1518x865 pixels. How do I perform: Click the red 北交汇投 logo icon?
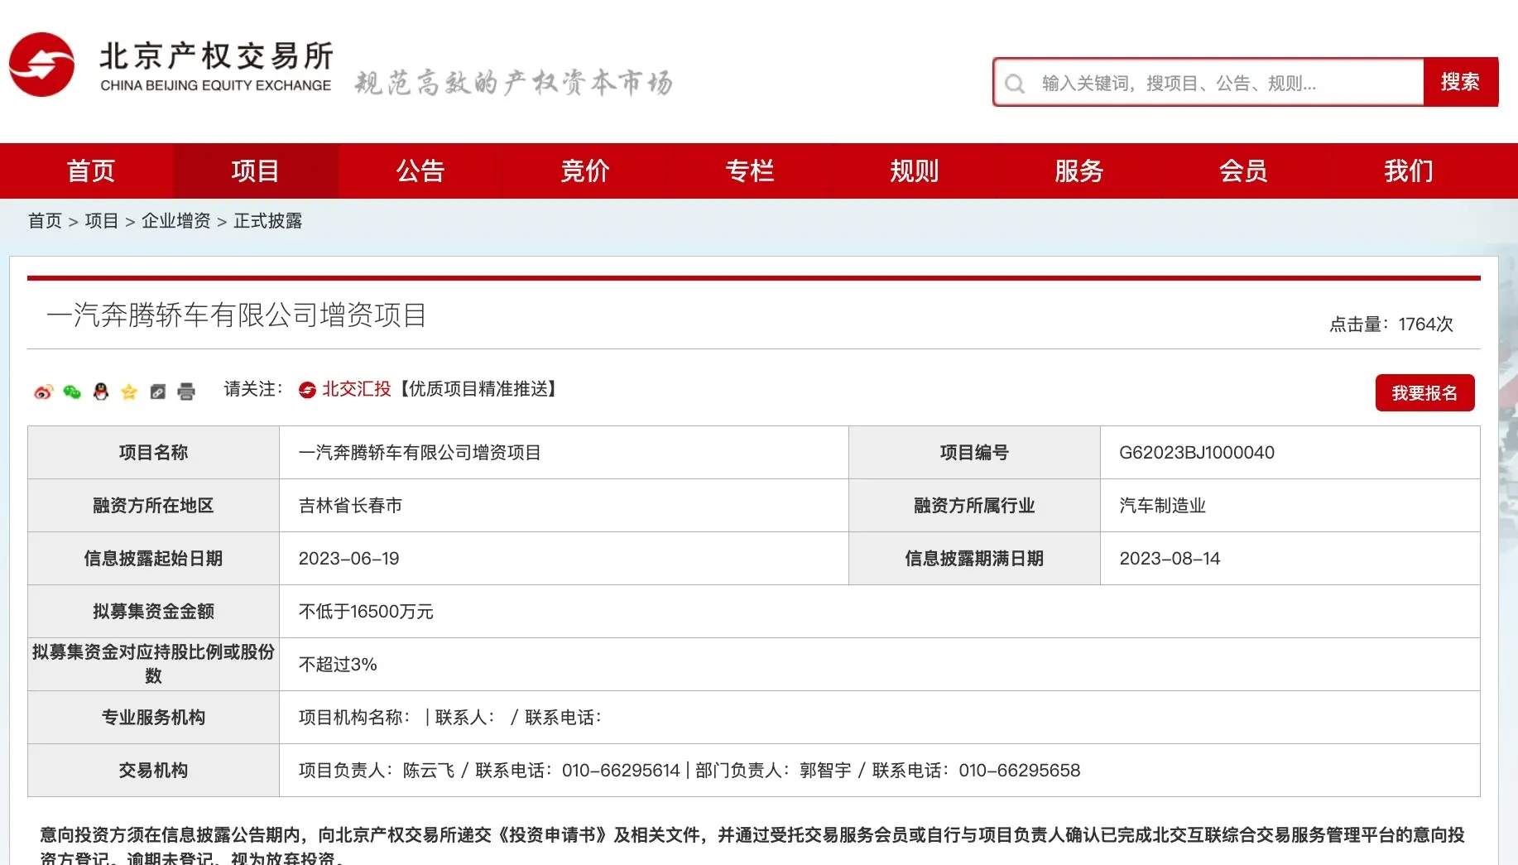coord(307,390)
